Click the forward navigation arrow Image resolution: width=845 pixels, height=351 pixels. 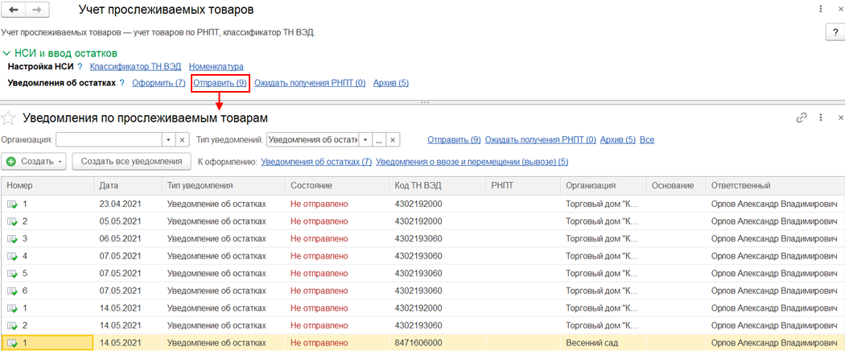tap(36, 10)
